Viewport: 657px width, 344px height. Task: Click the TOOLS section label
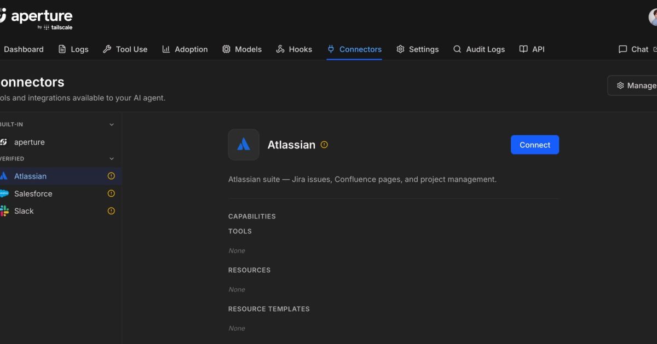(240, 231)
